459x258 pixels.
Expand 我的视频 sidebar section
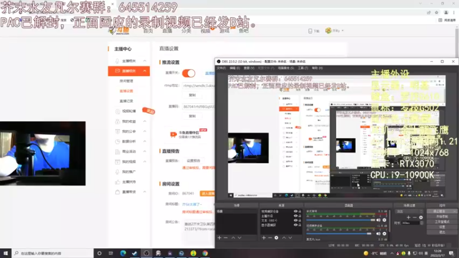pos(145,162)
